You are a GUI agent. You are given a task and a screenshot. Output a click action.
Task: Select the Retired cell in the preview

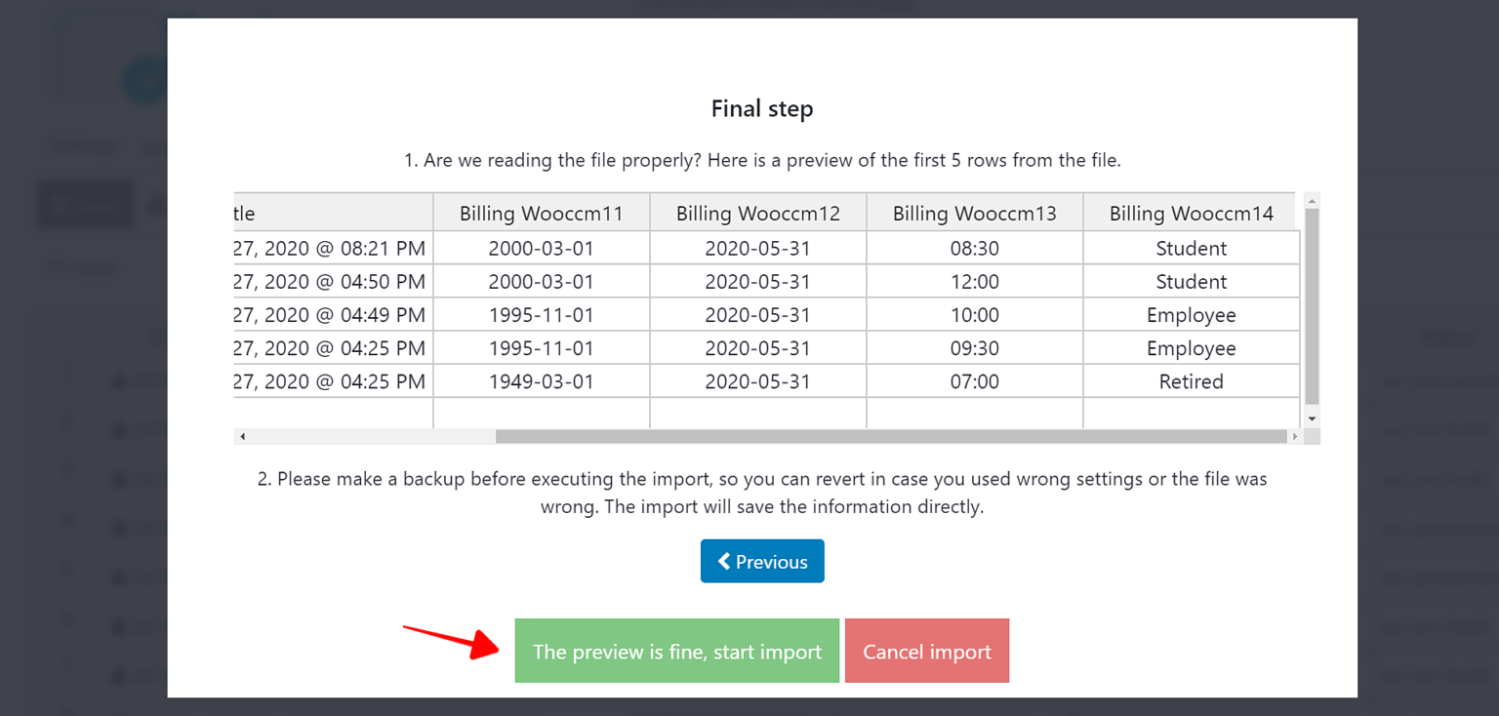pos(1191,381)
